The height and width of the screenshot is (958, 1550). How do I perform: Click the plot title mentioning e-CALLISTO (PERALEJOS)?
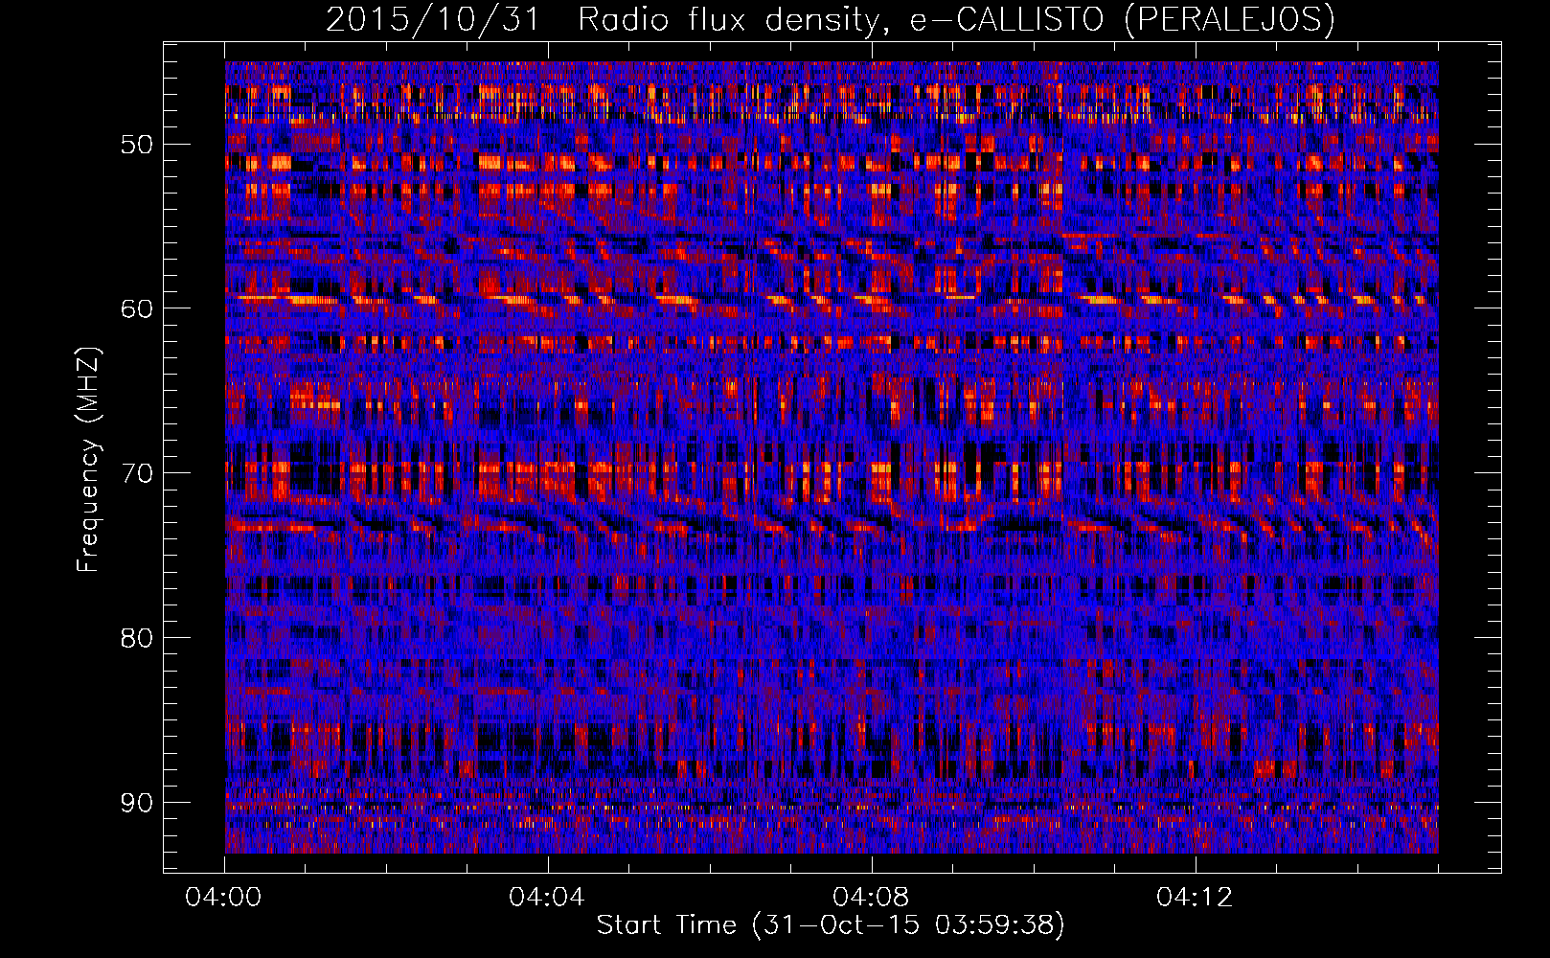[x=831, y=19]
